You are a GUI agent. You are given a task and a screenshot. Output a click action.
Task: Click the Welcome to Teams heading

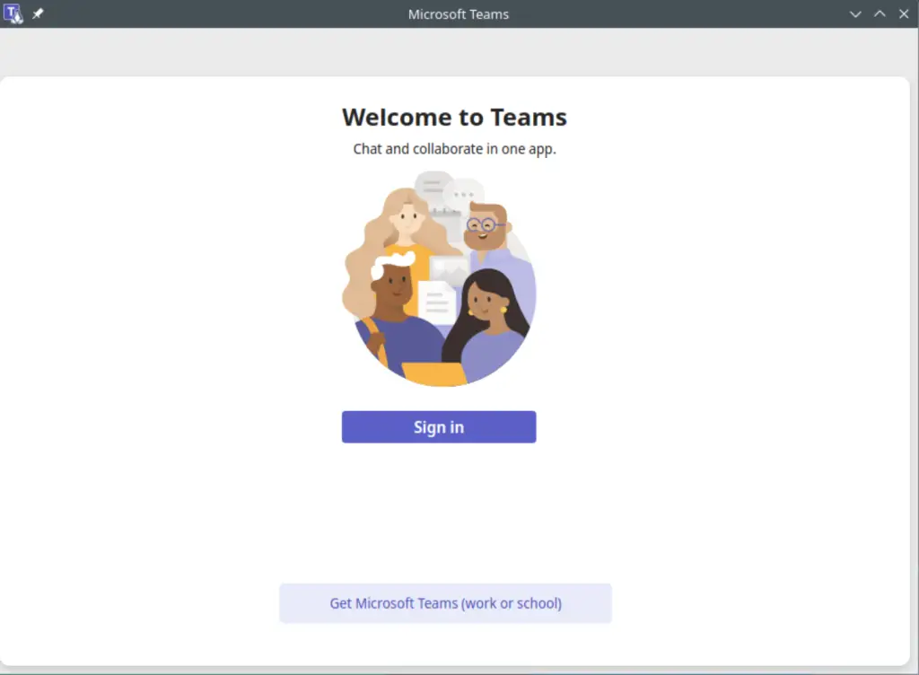(x=454, y=117)
